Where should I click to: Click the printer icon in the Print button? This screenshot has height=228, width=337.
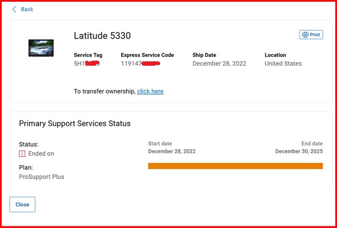point(305,35)
